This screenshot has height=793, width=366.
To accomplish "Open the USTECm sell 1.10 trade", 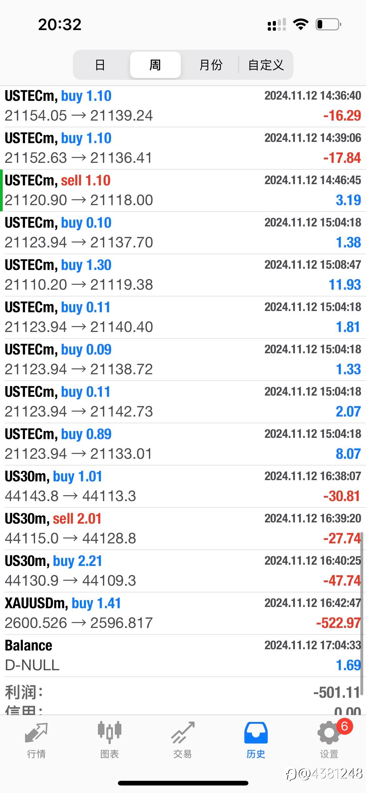I will click(183, 190).
